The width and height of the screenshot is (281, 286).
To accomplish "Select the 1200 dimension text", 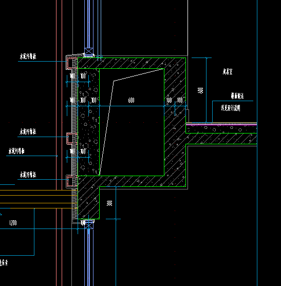I will pos(13,223).
